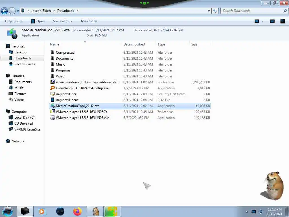Sort by the Type column header
This screenshot has width=289, height=217.
[161, 44]
